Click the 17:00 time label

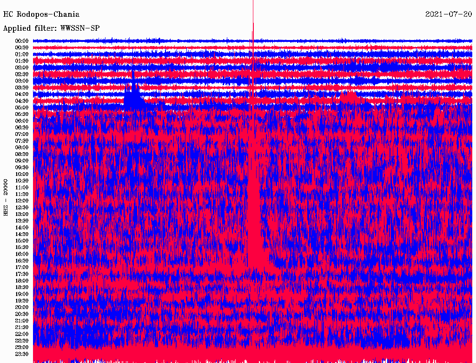pos(22,267)
